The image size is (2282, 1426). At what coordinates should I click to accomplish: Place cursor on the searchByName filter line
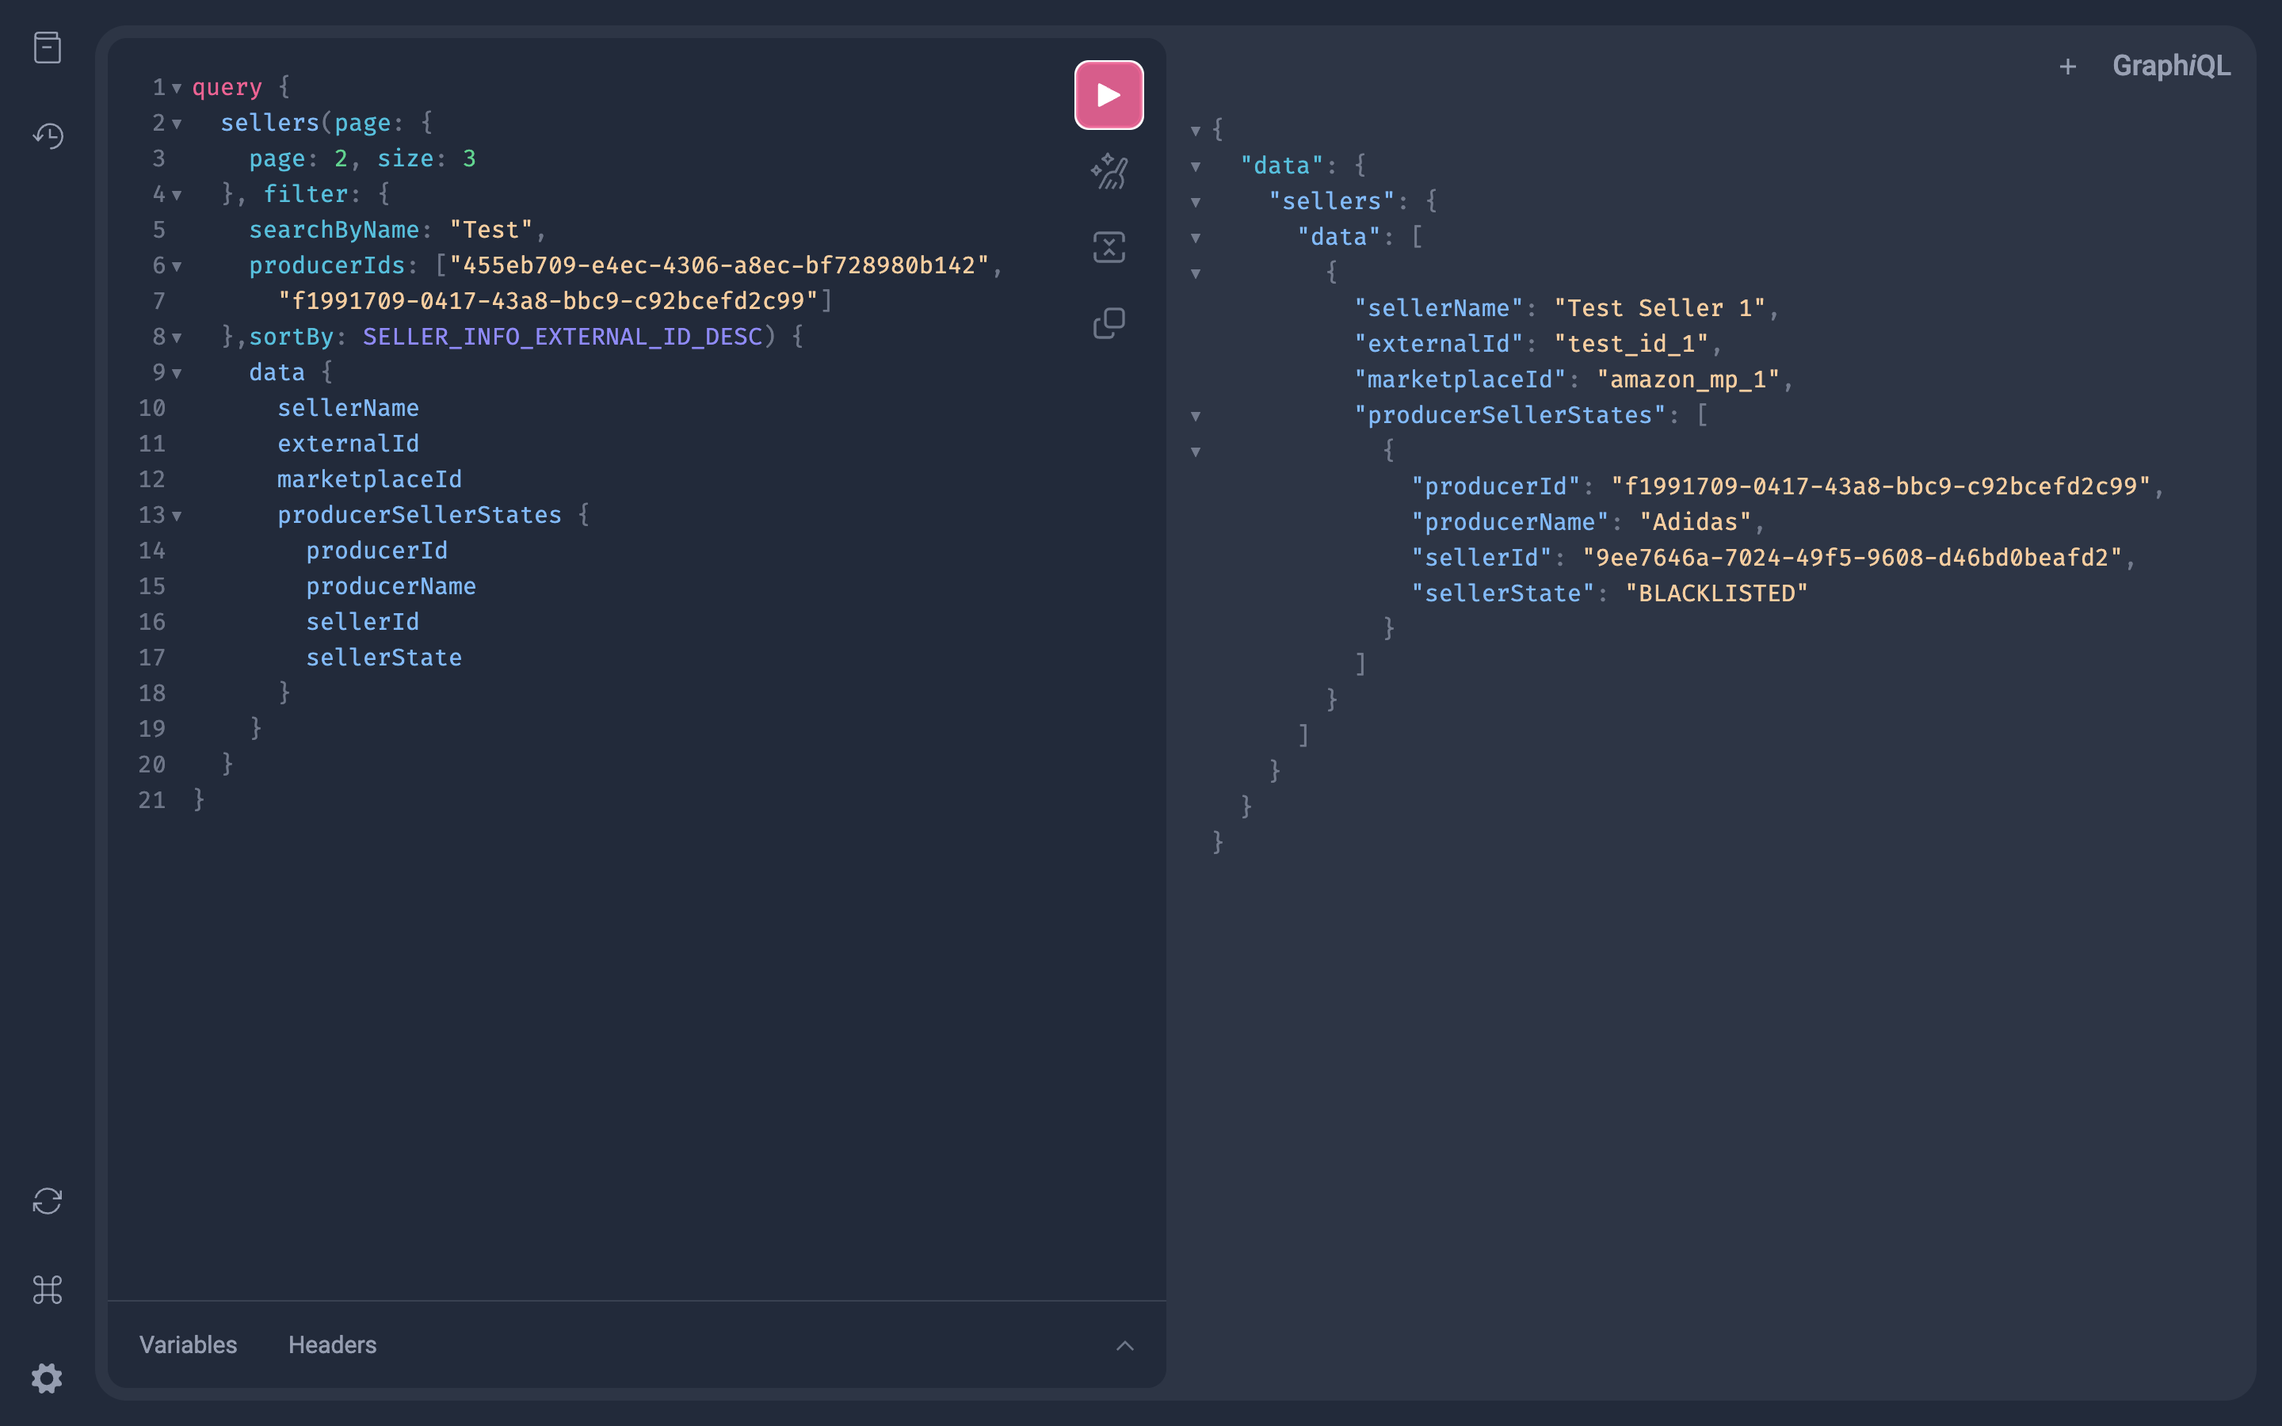point(396,229)
